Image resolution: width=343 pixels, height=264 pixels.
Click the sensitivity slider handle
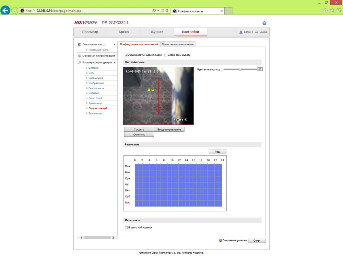click(x=240, y=69)
